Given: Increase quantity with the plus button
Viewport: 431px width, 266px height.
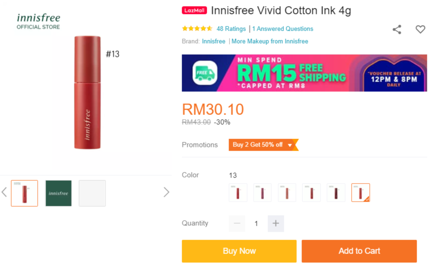Looking at the screenshot, I should [x=276, y=223].
